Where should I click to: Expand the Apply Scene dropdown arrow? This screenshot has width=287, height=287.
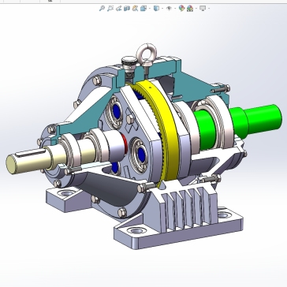click(x=196, y=9)
